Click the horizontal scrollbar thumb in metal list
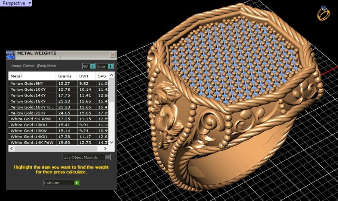338x201 pixels. pyautogui.click(x=56, y=148)
